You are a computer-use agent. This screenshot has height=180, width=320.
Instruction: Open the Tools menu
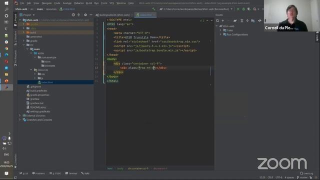(x=104, y=3)
